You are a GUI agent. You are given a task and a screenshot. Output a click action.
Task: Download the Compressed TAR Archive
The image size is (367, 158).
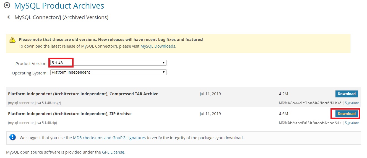[347, 94]
